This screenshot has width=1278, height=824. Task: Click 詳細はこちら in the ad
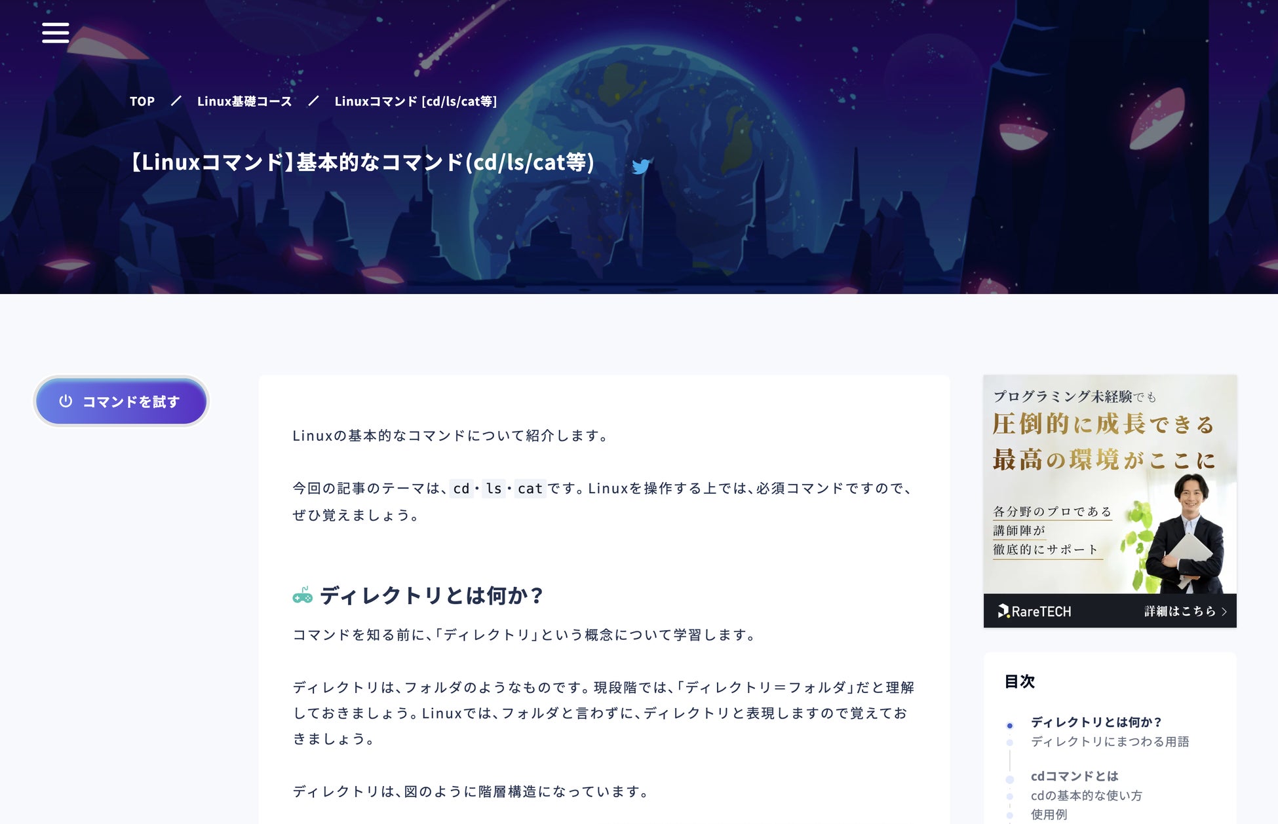pyautogui.click(x=1180, y=611)
